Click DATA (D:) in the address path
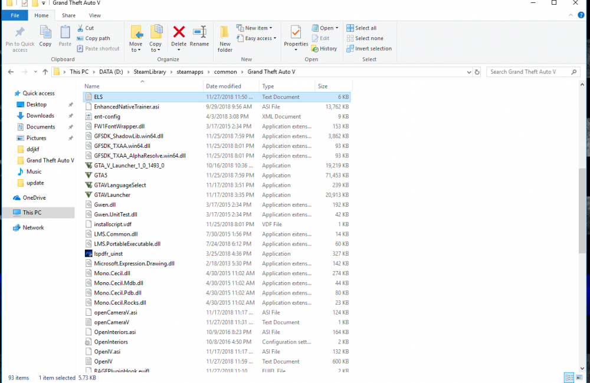Image resolution: width=590 pixels, height=383 pixels. [111, 72]
